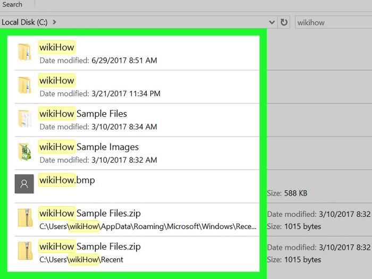Click Local Disk (C:) in address bar

pos(24,22)
